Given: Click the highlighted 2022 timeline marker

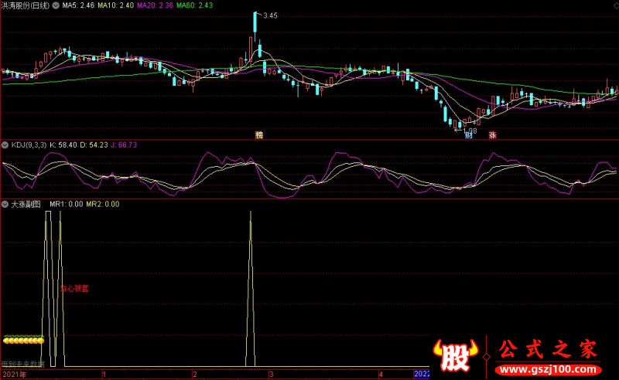Looking at the screenshot, I should click(x=421, y=375).
